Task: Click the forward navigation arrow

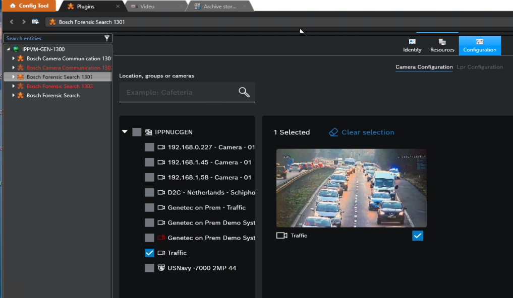Action: (24, 22)
